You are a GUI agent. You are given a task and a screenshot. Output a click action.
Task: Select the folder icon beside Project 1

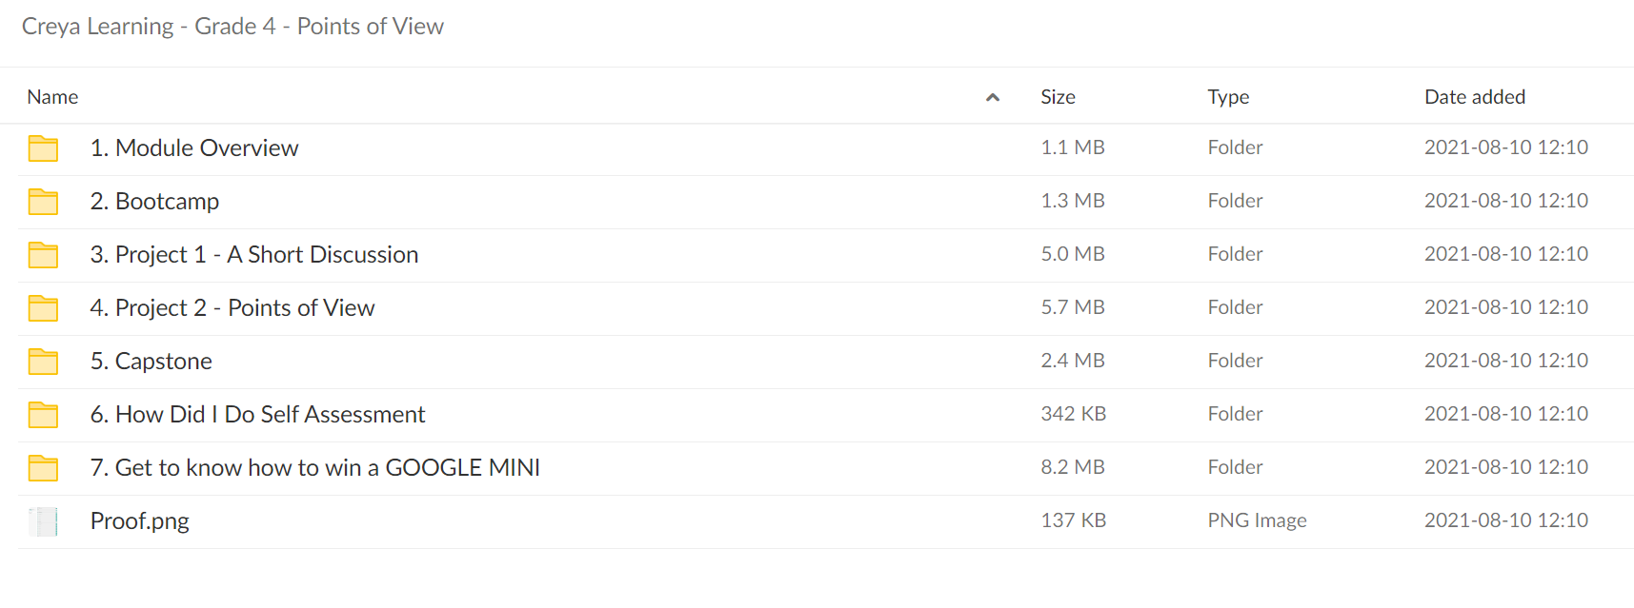pos(43,255)
